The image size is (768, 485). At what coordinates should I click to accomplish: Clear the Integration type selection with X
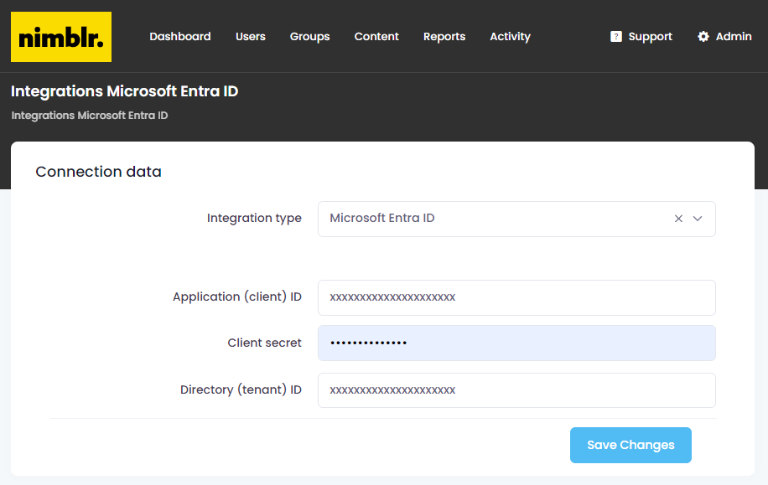(678, 219)
